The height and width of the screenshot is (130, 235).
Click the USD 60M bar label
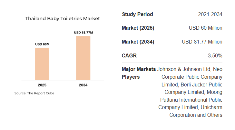[42, 44]
